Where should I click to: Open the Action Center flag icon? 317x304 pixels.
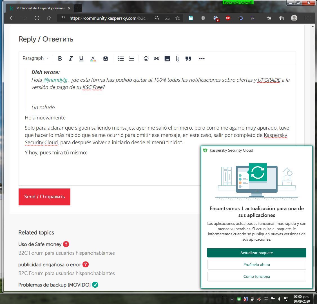(273, 299)
